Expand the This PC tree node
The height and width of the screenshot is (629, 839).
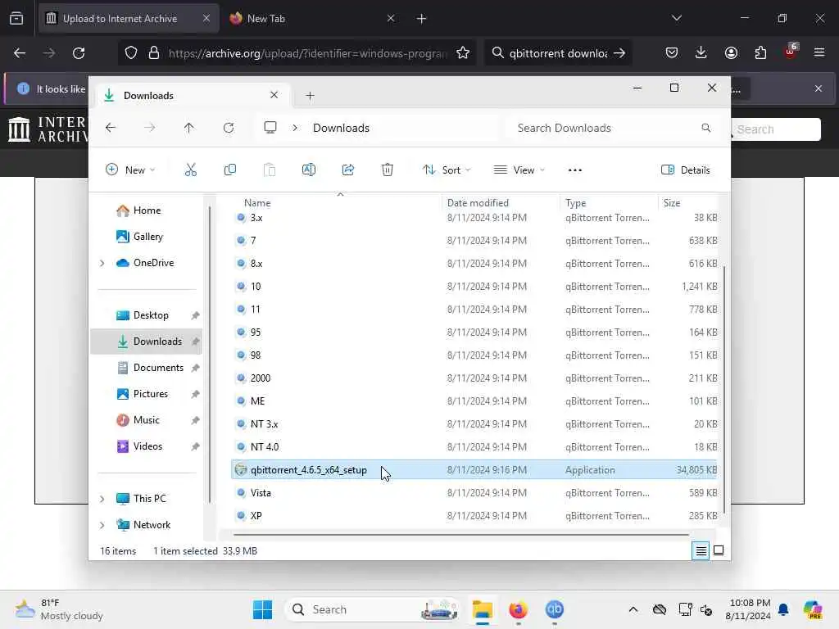pyautogui.click(x=102, y=499)
